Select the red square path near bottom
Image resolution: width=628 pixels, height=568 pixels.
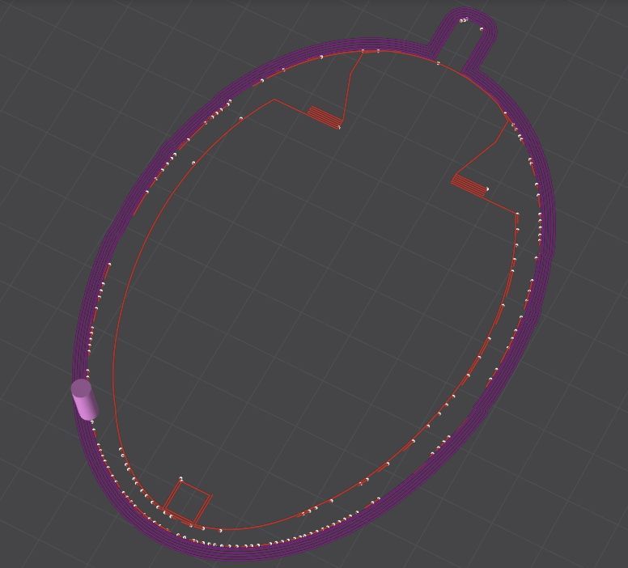click(x=187, y=503)
